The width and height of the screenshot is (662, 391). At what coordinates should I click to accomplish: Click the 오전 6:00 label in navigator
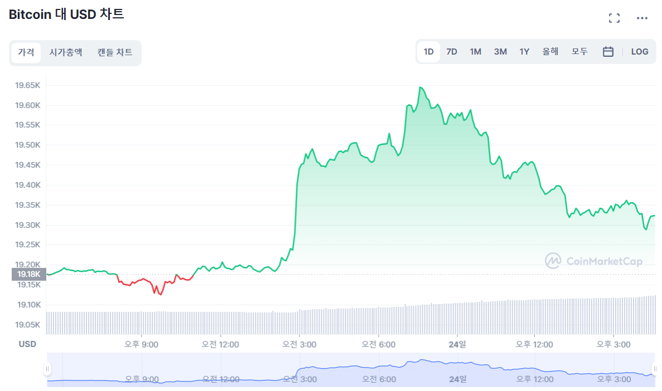[x=379, y=379]
